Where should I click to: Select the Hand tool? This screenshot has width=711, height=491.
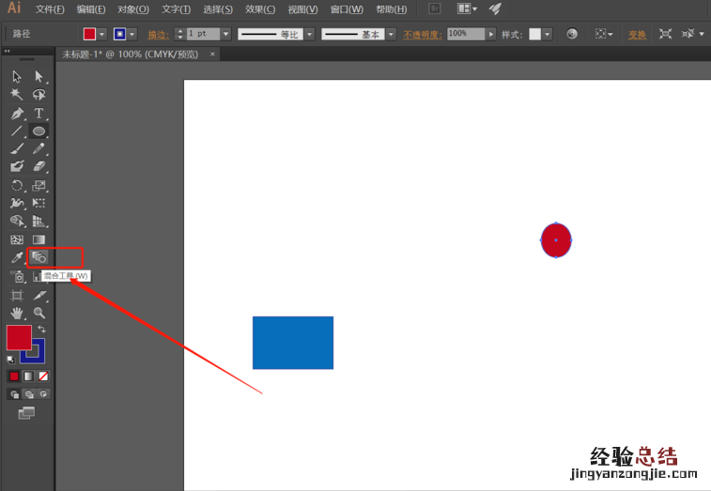(x=17, y=313)
